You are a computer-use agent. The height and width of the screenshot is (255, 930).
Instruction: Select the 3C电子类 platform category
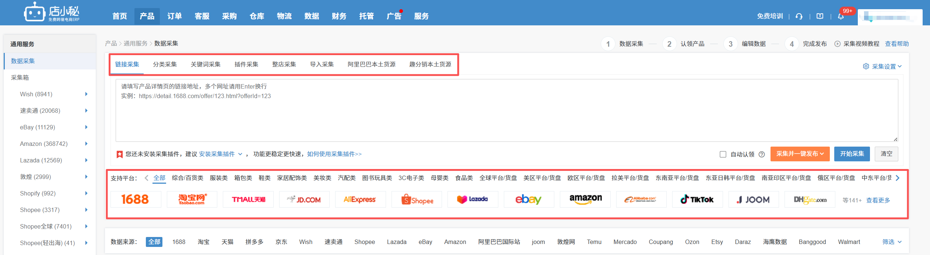411,178
